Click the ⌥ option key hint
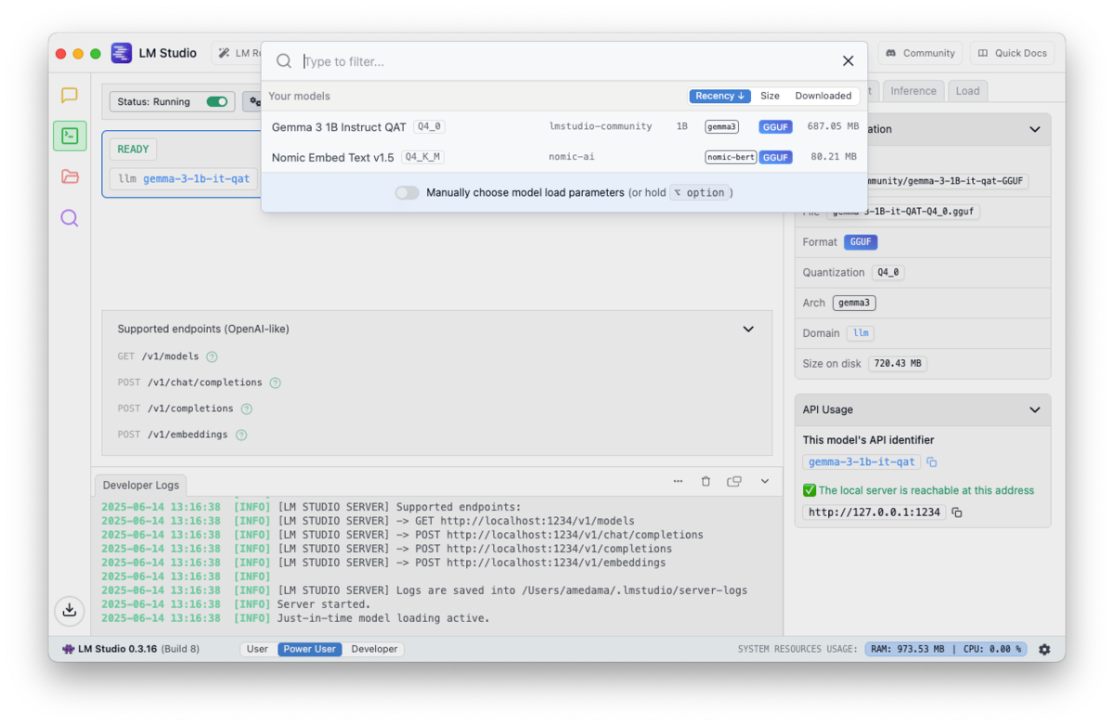The width and height of the screenshot is (1114, 726). pyautogui.click(x=699, y=193)
